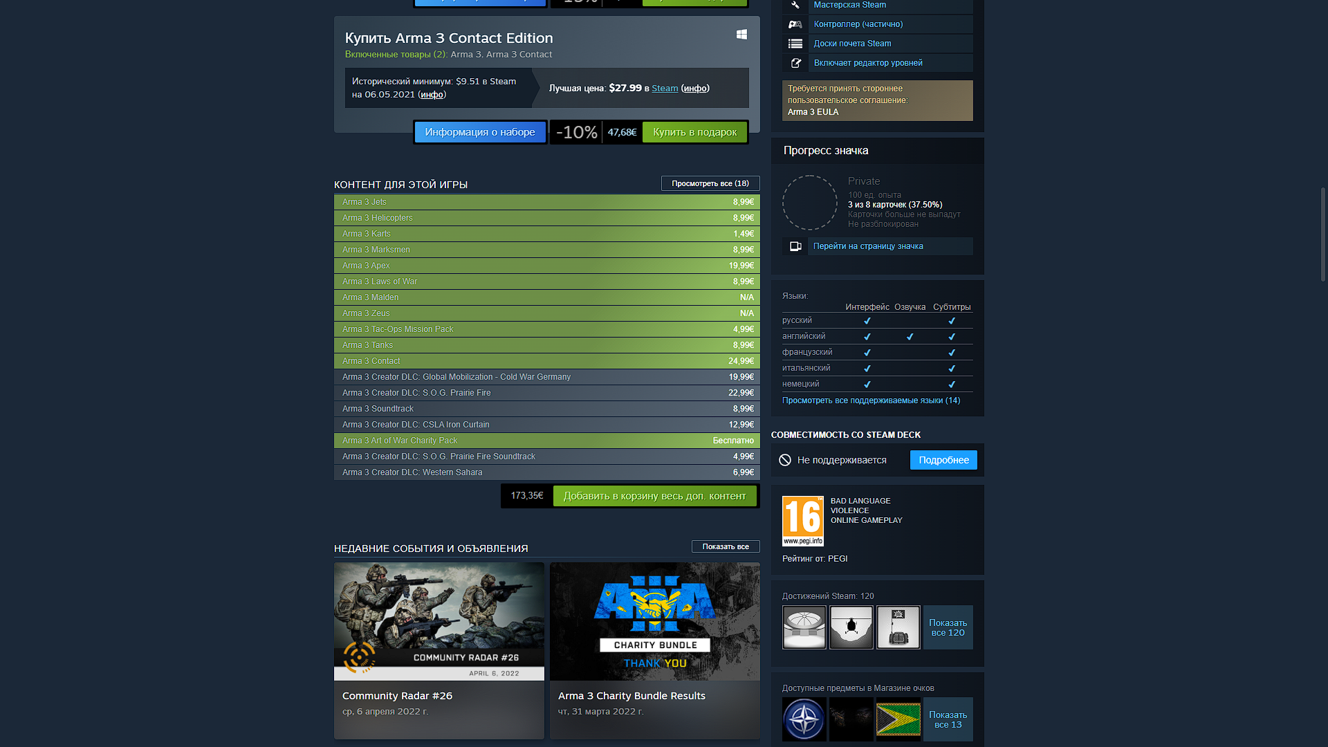This screenshot has width=1328, height=747.
Task: Click the Steam leaderboards list icon
Action: point(795,44)
